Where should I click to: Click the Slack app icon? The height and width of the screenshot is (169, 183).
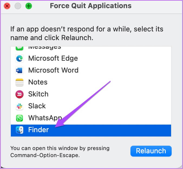(20, 106)
